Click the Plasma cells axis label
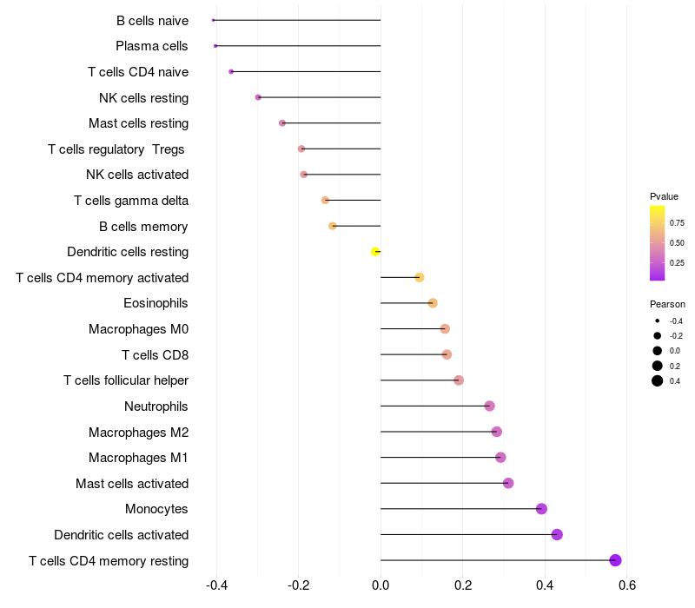 coord(152,46)
